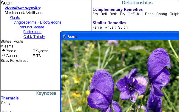The width and height of the screenshot is (179, 112).
Task: Select complementary remedy Mill
Action: pyautogui.click(x=140, y=14)
